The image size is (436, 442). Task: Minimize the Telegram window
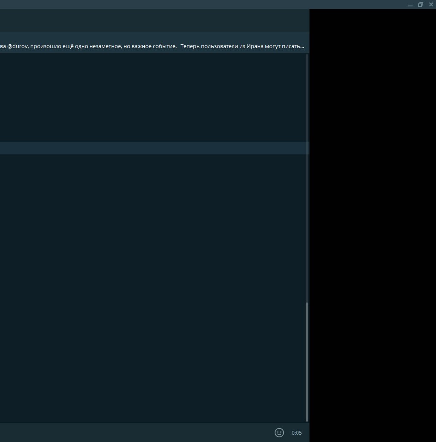coord(410,5)
